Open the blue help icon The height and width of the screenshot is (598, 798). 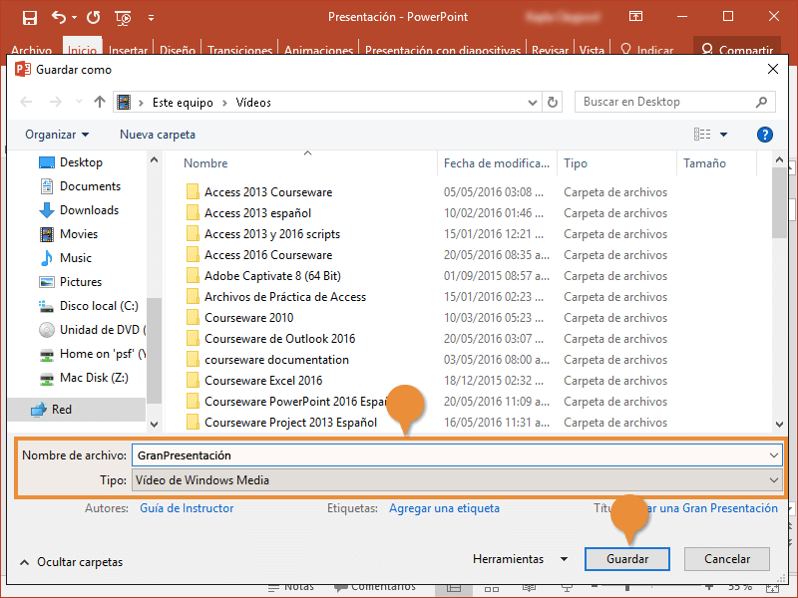point(764,135)
